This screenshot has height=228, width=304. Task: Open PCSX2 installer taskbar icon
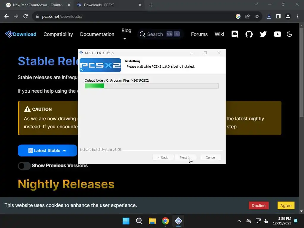(x=178, y=221)
